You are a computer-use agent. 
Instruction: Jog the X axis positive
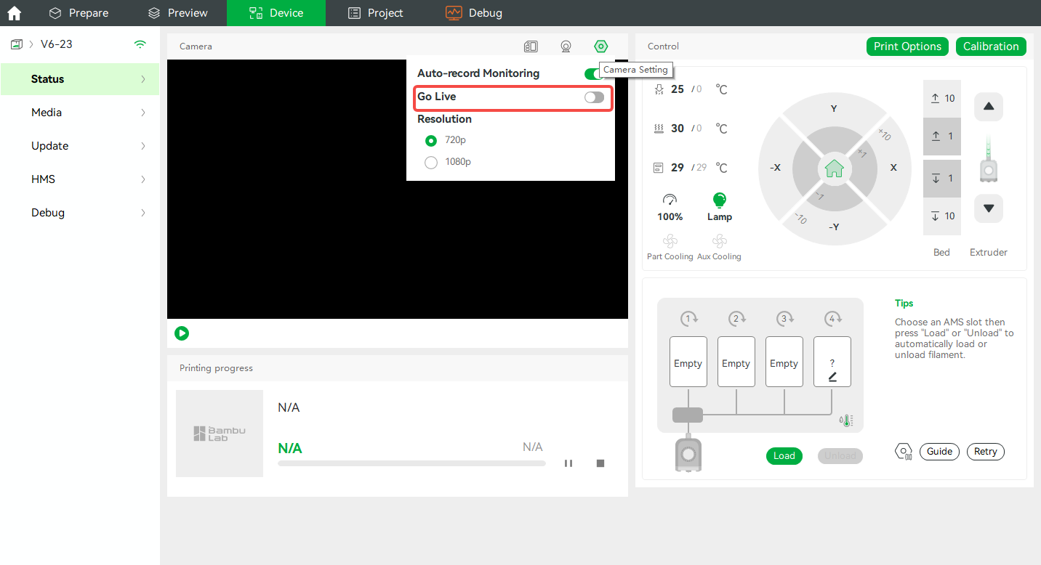pyautogui.click(x=893, y=168)
